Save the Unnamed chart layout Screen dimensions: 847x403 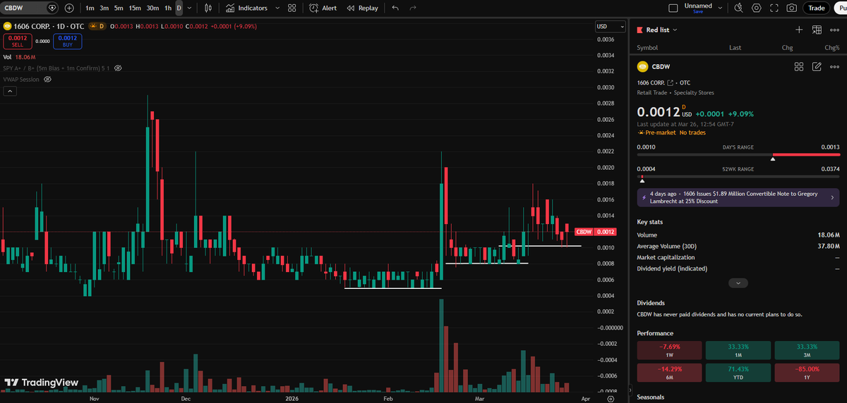tap(698, 12)
